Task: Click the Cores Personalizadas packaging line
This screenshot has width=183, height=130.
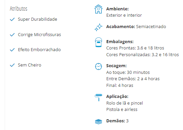Action: pyautogui.click(x=143, y=54)
